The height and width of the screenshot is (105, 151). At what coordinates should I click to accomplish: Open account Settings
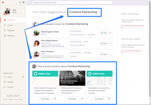tap(11, 82)
